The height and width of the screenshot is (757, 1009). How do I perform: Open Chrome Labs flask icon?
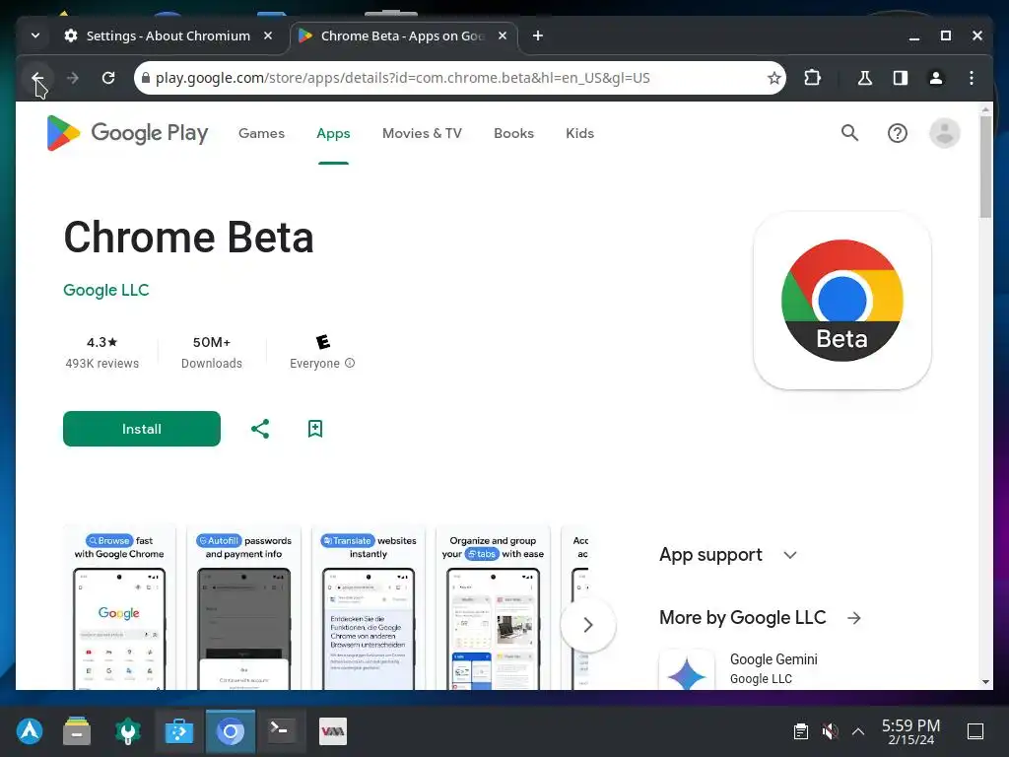(865, 78)
